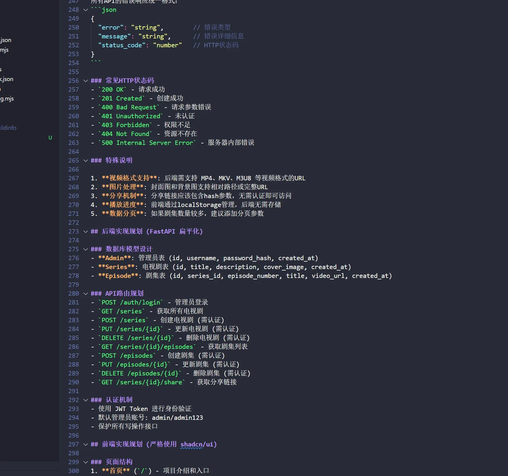Click the `POST /series` route entry
Screen dimensions: 508x476
(x=124, y=320)
